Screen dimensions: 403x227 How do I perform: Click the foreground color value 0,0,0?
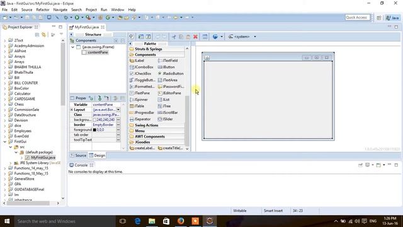coord(100,130)
